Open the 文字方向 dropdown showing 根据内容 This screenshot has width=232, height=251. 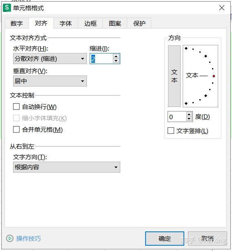click(66, 167)
